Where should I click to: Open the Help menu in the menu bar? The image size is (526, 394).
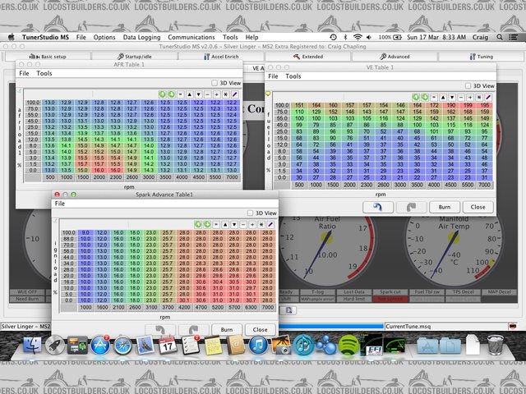point(251,37)
